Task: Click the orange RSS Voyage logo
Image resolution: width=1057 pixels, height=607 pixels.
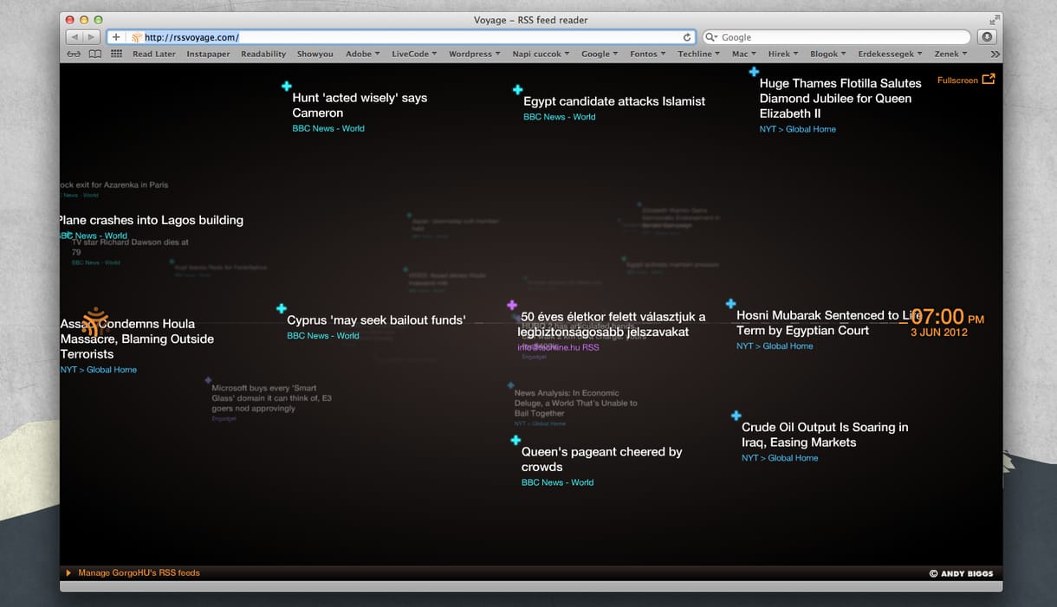Action: pyautogui.click(x=94, y=322)
